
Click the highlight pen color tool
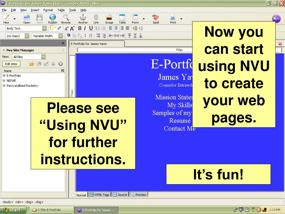(x=59, y=28)
